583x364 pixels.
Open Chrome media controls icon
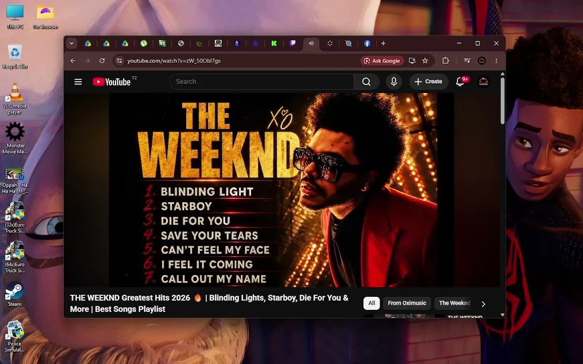point(467,61)
